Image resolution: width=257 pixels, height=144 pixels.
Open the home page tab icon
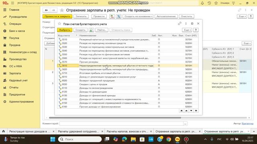click(x=4, y=131)
